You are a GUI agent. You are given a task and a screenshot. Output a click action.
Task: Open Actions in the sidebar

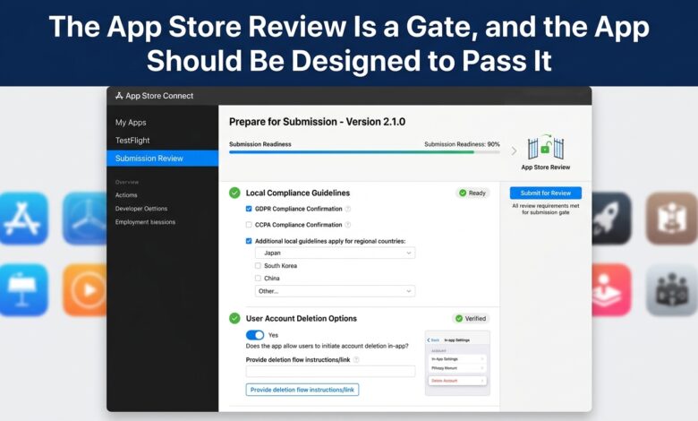point(126,195)
